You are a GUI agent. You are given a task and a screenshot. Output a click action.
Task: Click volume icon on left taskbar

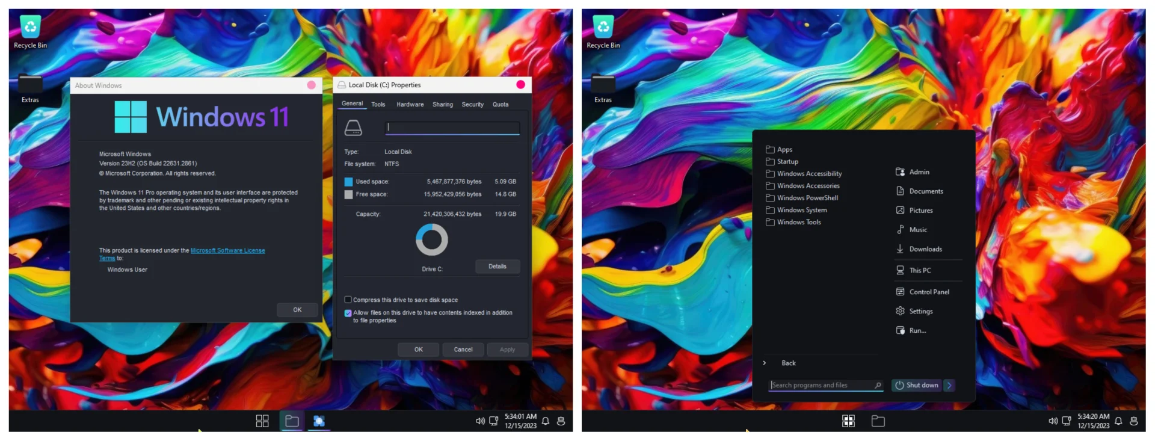pos(480,421)
